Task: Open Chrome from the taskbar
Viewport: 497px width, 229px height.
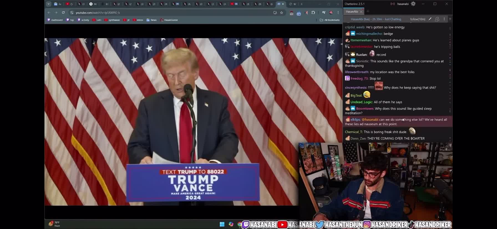Action: pos(240,224)
